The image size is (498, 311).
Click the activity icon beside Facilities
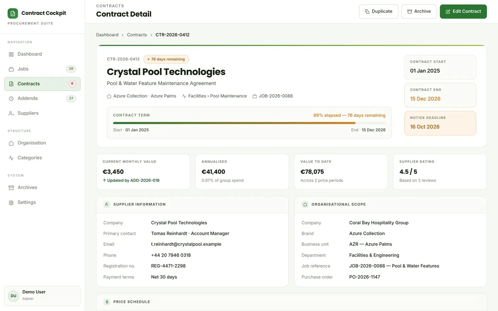pos(184,96)
